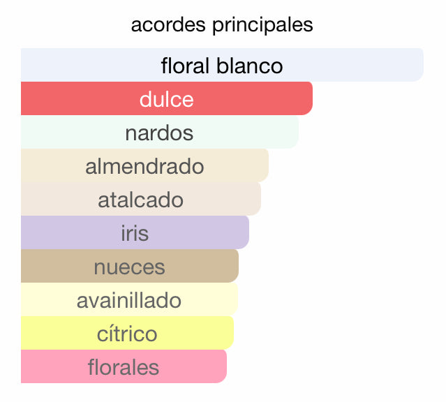446x402 pixels.
Task: Click the 'cítrico' text label
Action: [x=127, y=334]
